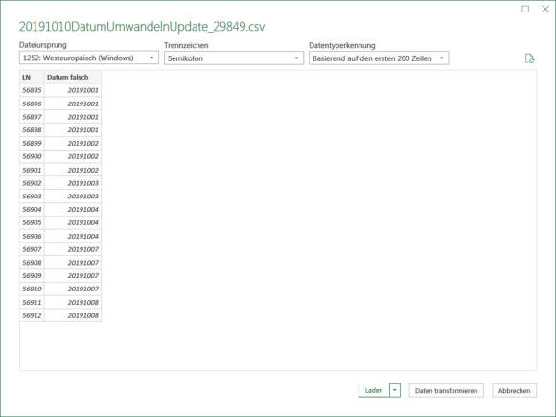Select cell with LN 56900

click(x=32, y=156)
